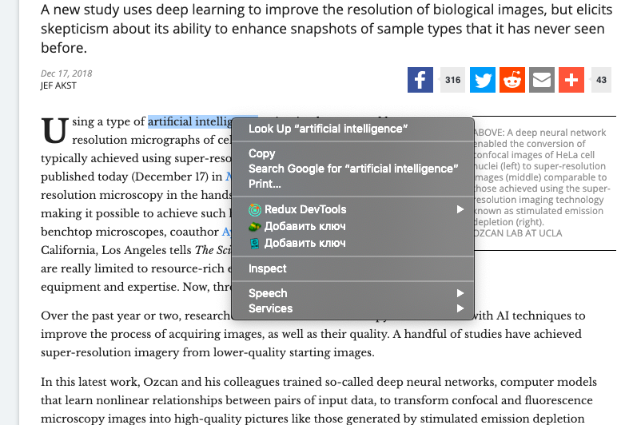
Task: Choose Look Up "artificial intelligence"
Action: [x=328, y=129]
